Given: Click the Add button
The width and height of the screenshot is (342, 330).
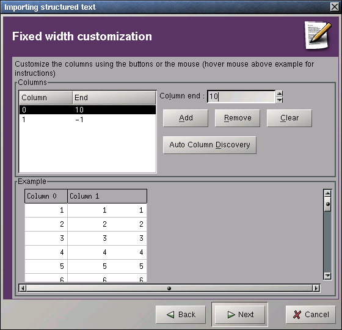Looking at the screenshot, I should [x=186, y=118].
